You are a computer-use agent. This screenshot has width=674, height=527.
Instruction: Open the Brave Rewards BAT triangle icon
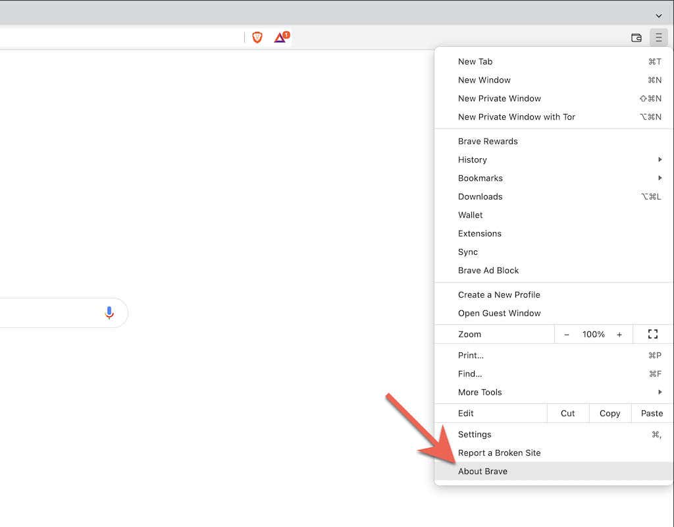[282, 38]
